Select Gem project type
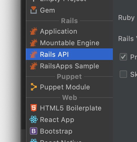Viewport: 137px width, 142px height. click(69, 10)
